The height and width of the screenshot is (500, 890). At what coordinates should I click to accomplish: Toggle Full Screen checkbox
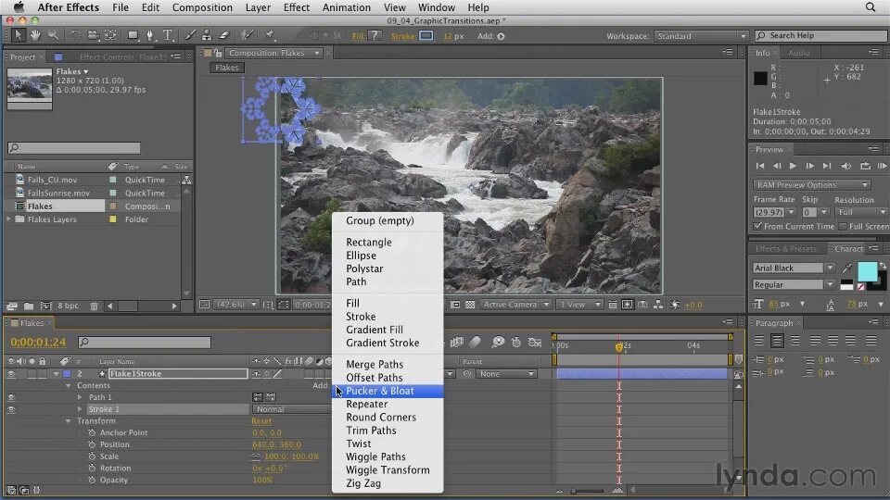point(843,226)
